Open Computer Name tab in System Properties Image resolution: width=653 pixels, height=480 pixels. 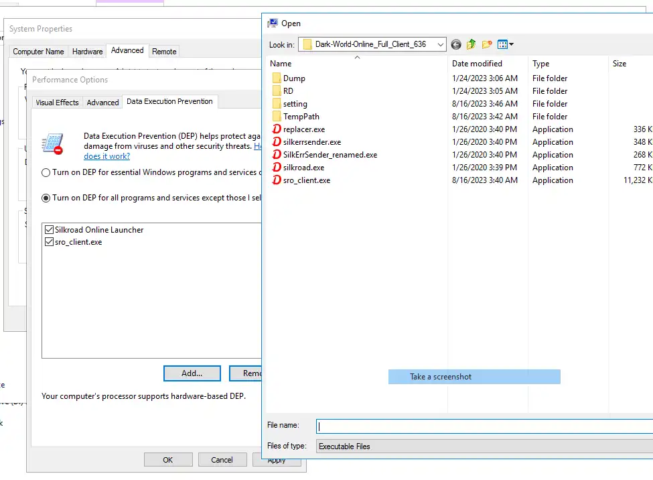38,52
